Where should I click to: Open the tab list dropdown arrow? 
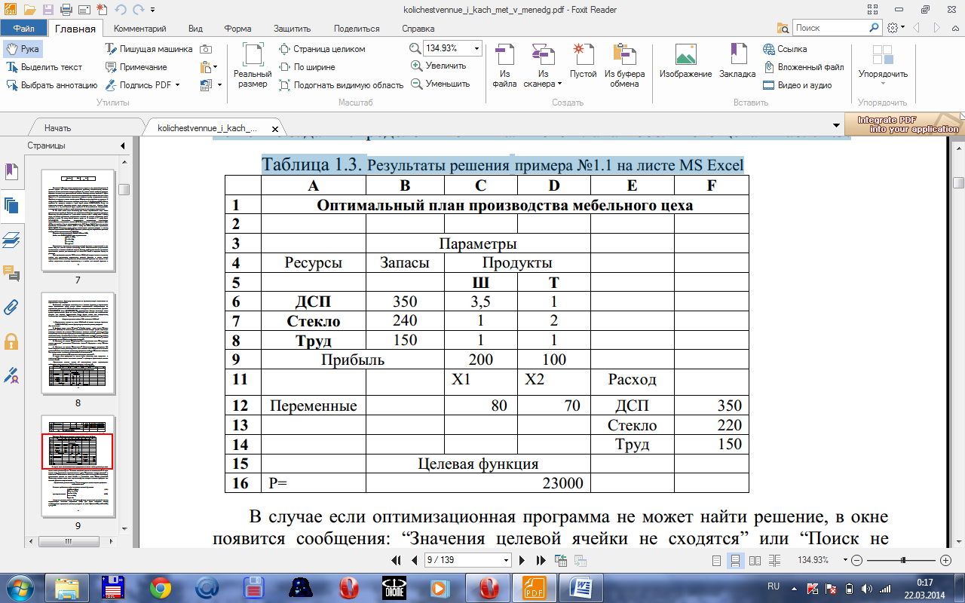tap(836, 125)
